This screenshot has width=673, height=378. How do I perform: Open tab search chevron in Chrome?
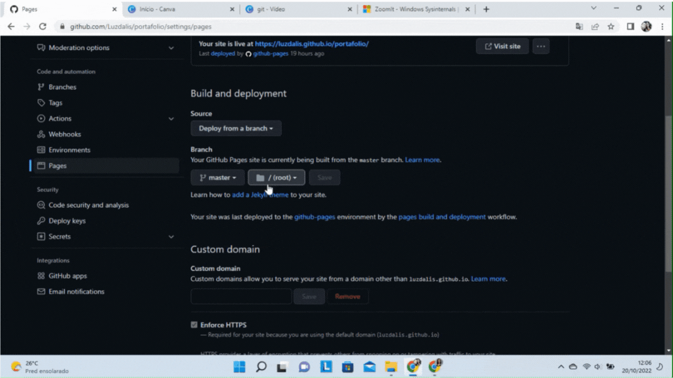point(594,8)
